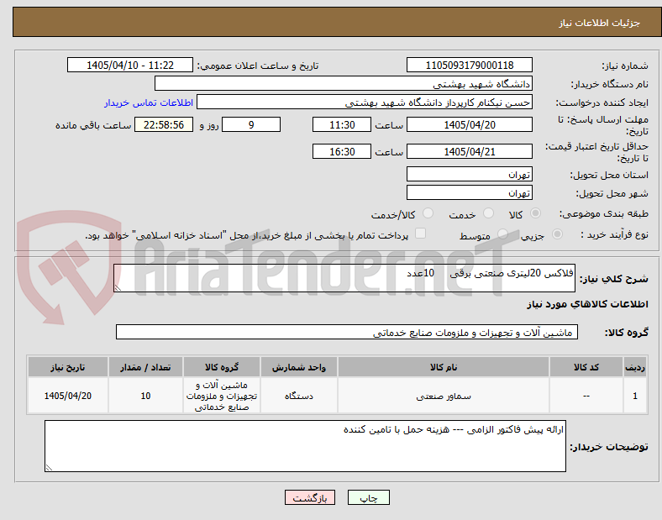Toggle the Islamic treasury payment checkbox

[420, 234]
